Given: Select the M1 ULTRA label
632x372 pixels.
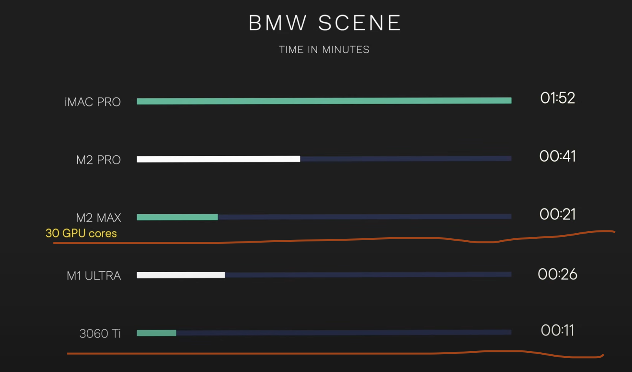Looking at the screenshot, I should [94, 276].
